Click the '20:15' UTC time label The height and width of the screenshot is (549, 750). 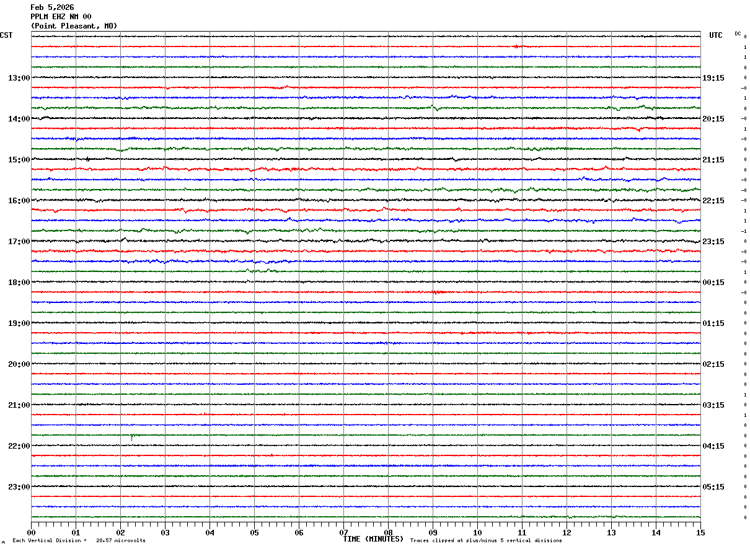(x=713, y=119)
